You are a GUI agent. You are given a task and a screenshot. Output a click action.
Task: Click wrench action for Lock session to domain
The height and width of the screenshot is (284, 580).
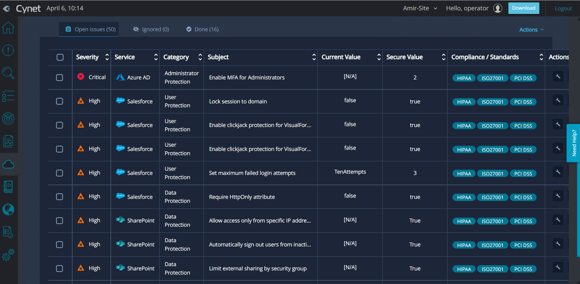[558, 100]
